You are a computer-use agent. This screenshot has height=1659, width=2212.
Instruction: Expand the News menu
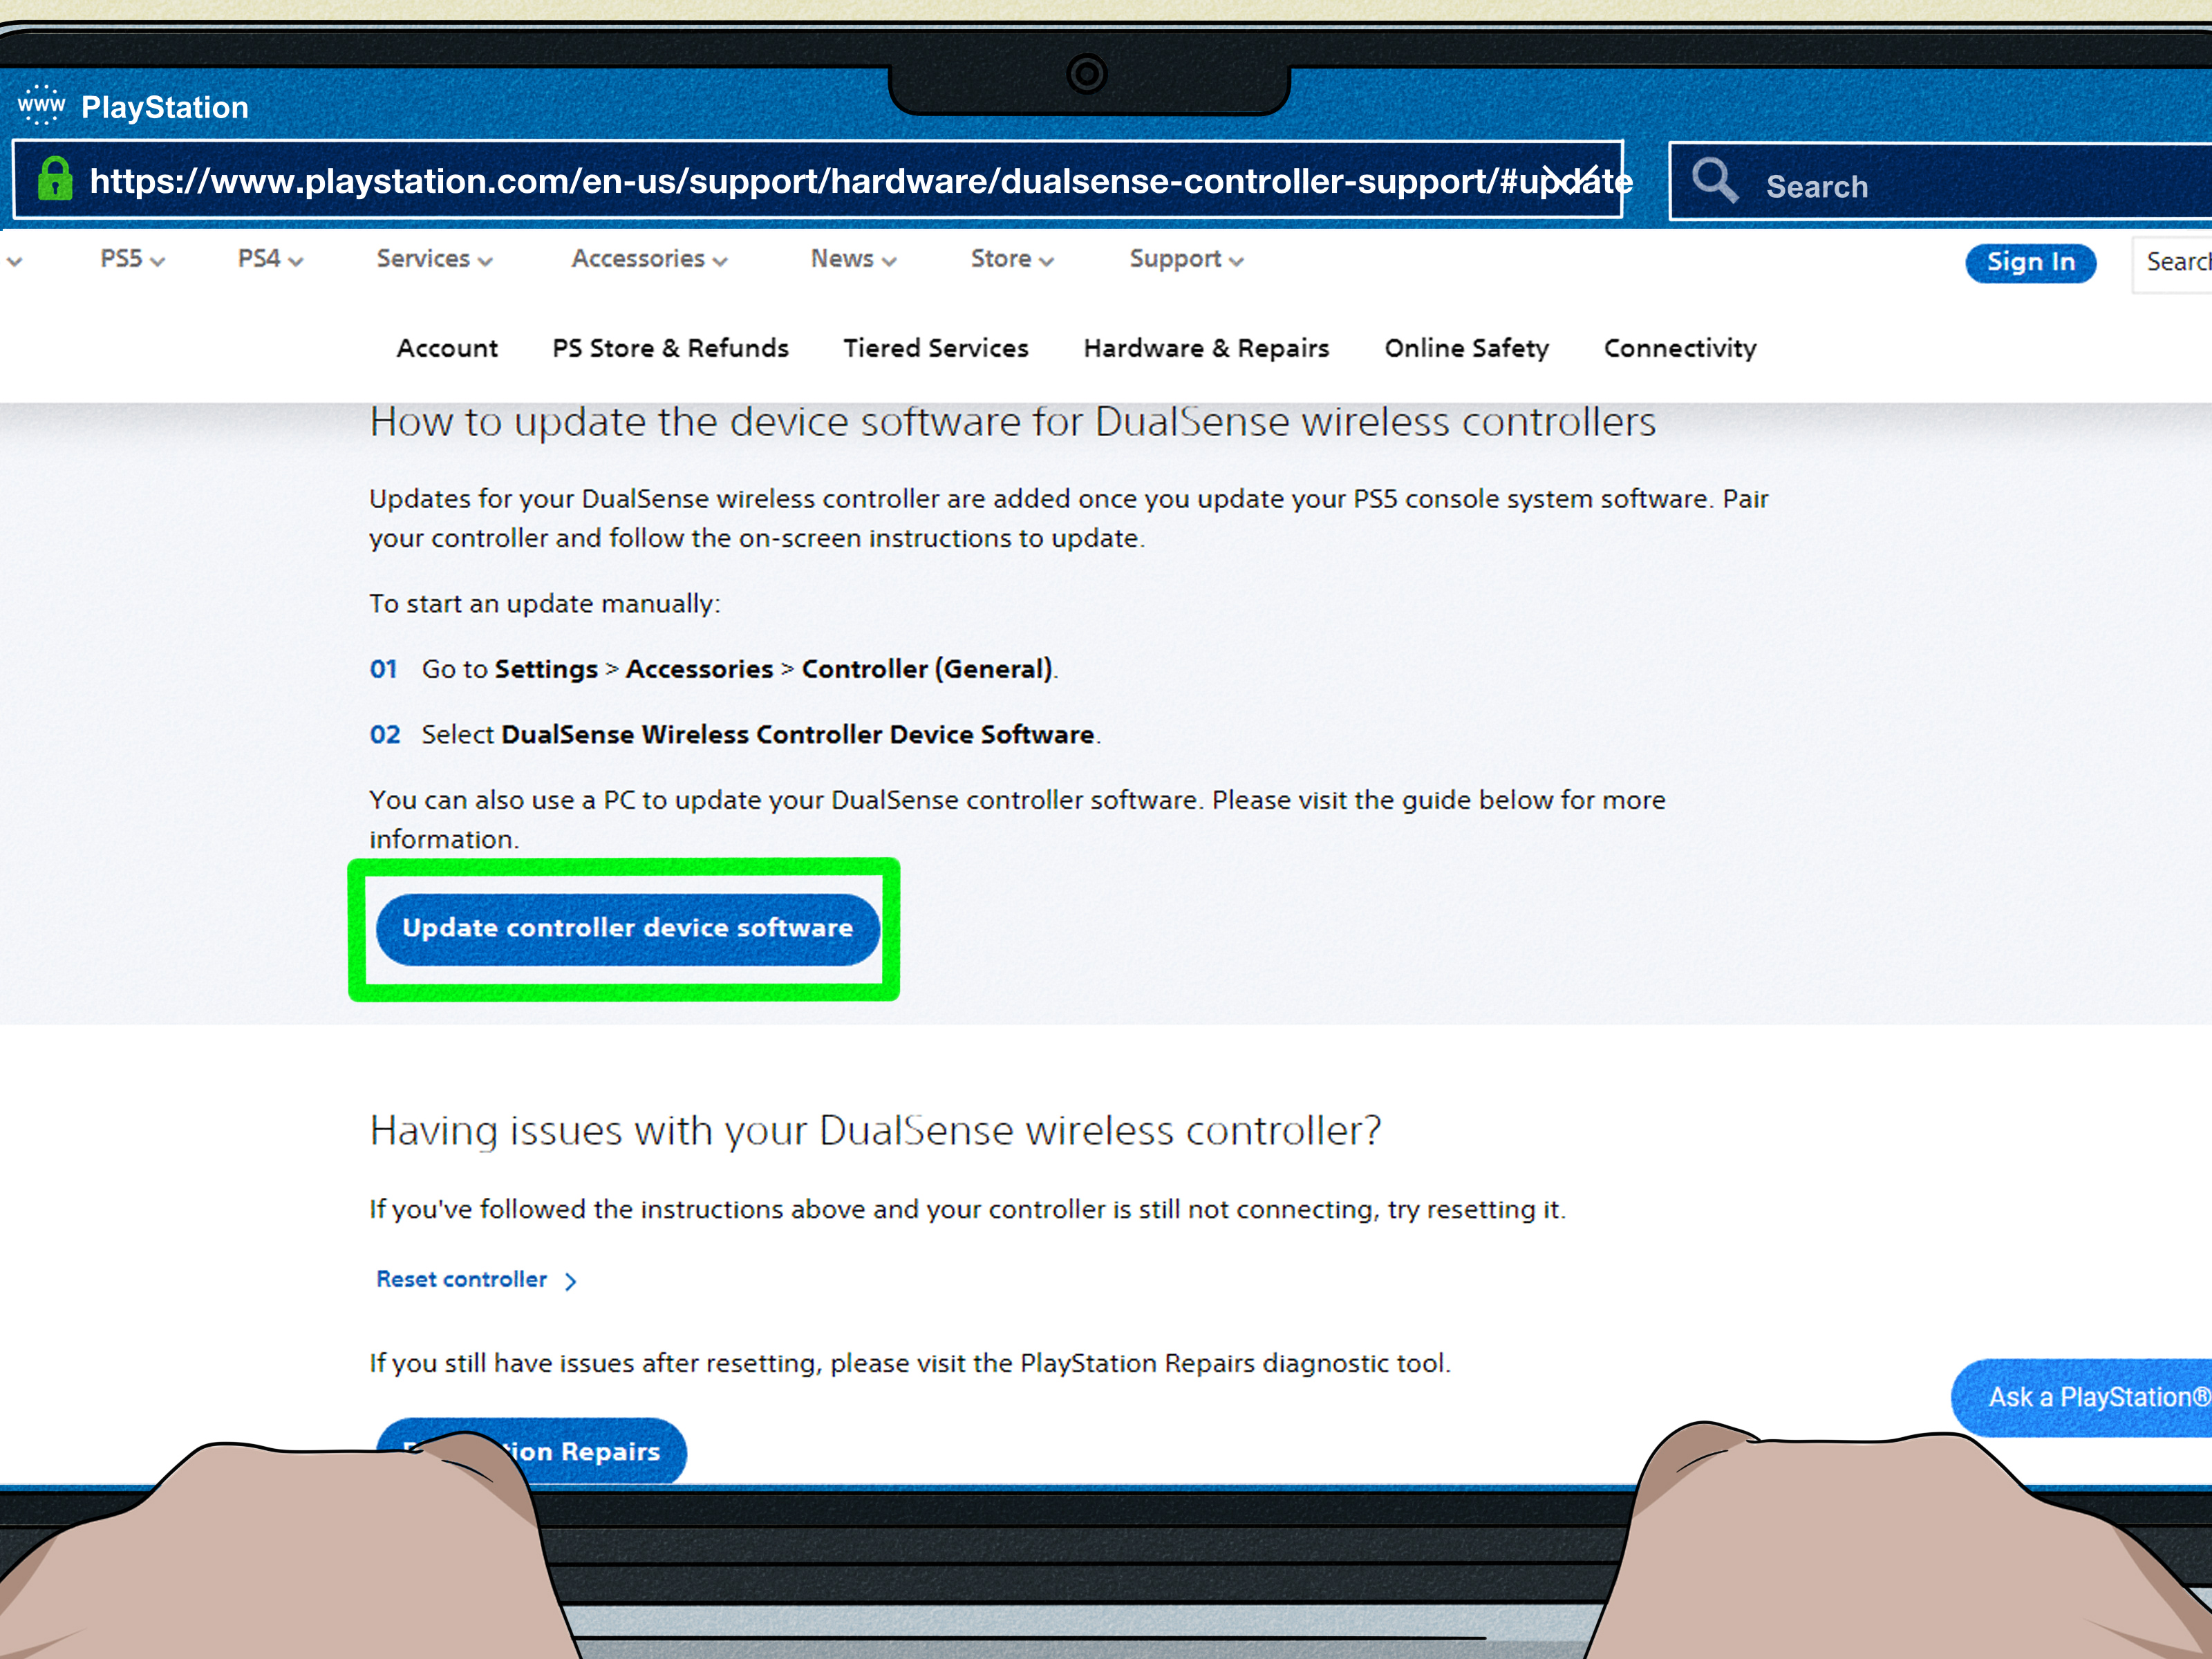[853, 259]
